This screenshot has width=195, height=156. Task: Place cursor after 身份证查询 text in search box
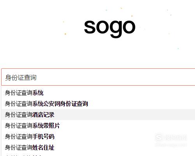tap(37, 77)
